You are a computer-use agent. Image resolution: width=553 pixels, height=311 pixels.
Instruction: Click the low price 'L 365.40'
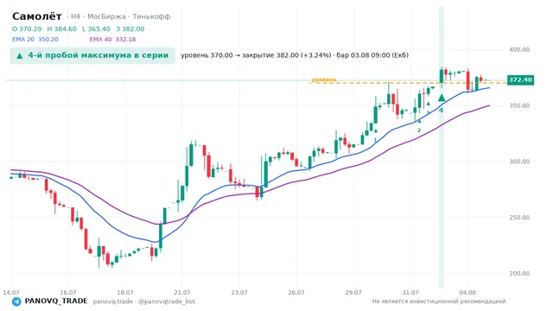point(96,29)
